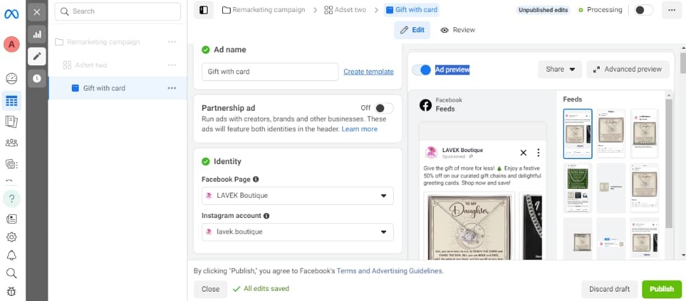Select the pencil edit icon in sidebar
Screen dimensions: 686x301
(x=37, y=56)
